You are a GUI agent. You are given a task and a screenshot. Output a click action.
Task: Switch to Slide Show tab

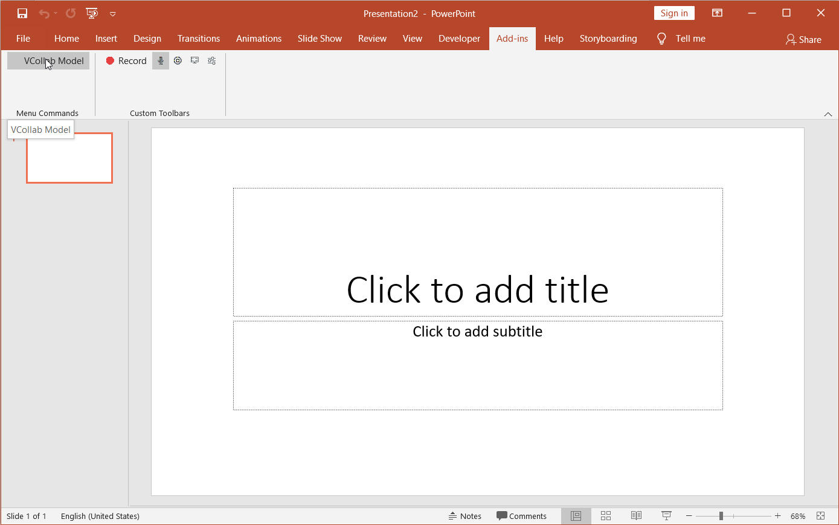[320, 39]
